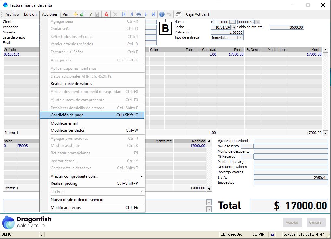Select Realizar picking menu entry
The width and height of the screenshot is (331, 239).
click(92, 183)
